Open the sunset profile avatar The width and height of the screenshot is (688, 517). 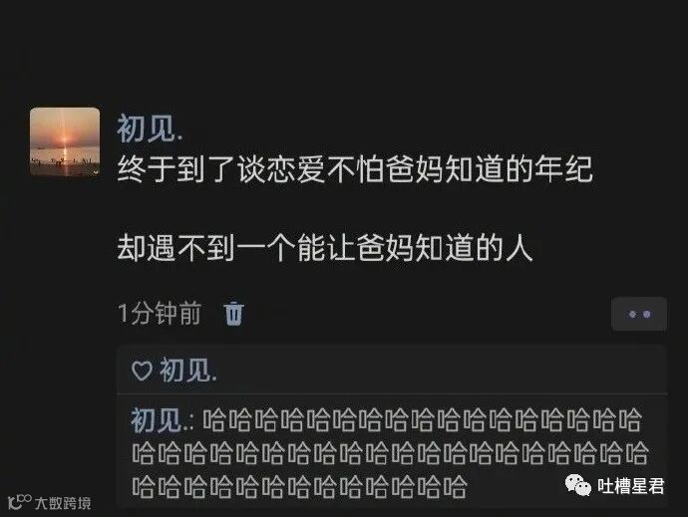click(65, 141)
